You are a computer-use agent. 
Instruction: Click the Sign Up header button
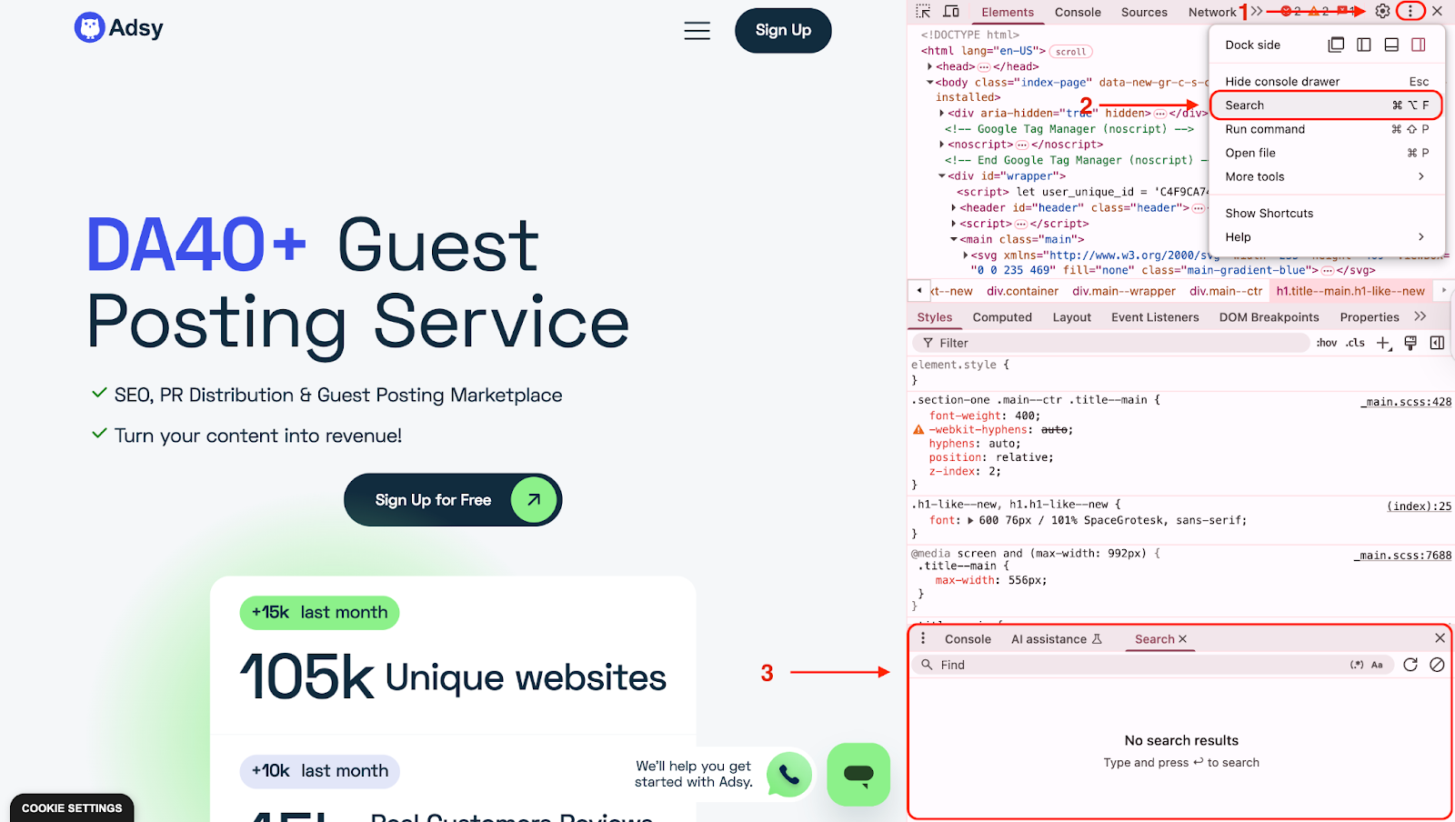click(783, 30)
